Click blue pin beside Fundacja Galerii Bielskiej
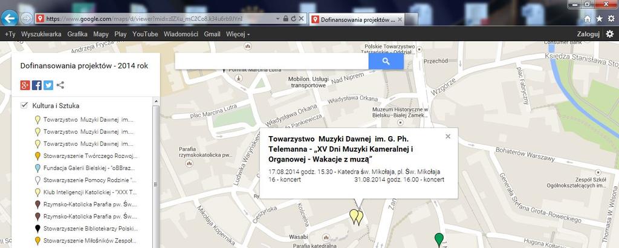The width and height of the screenshot is (619, 248). click(37, 168)
